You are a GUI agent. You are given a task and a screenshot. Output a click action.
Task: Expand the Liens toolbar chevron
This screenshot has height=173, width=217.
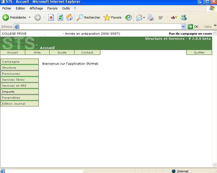tap(215, 25)
